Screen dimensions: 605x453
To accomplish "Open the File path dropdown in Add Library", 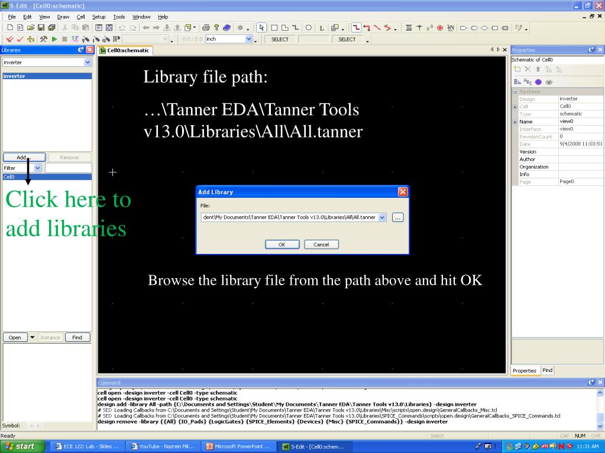I will [381, 217].
